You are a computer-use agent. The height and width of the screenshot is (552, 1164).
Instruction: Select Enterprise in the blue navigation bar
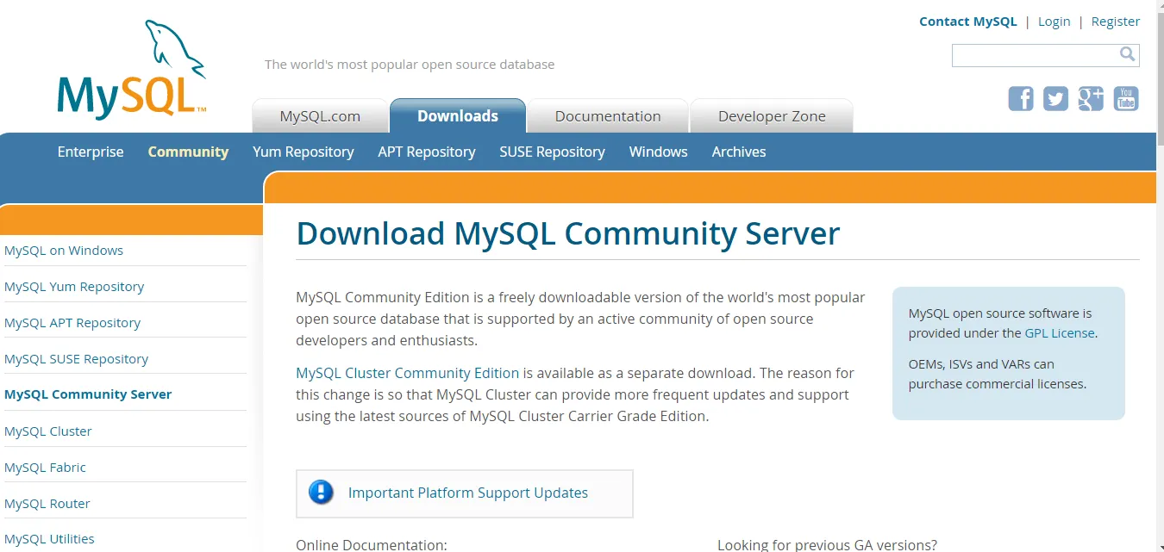(x=91, y=152)
